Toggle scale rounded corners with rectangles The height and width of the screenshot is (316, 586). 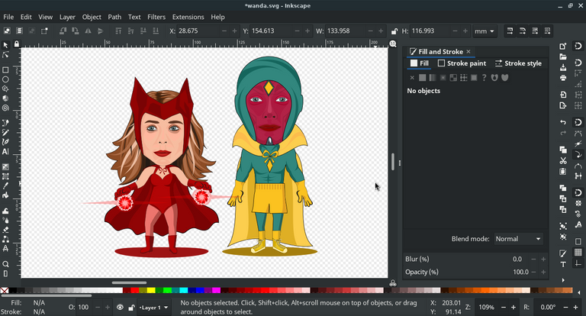[x=523, y=31]
